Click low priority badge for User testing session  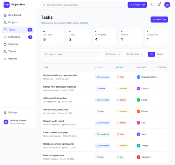[x=120, y=157]
